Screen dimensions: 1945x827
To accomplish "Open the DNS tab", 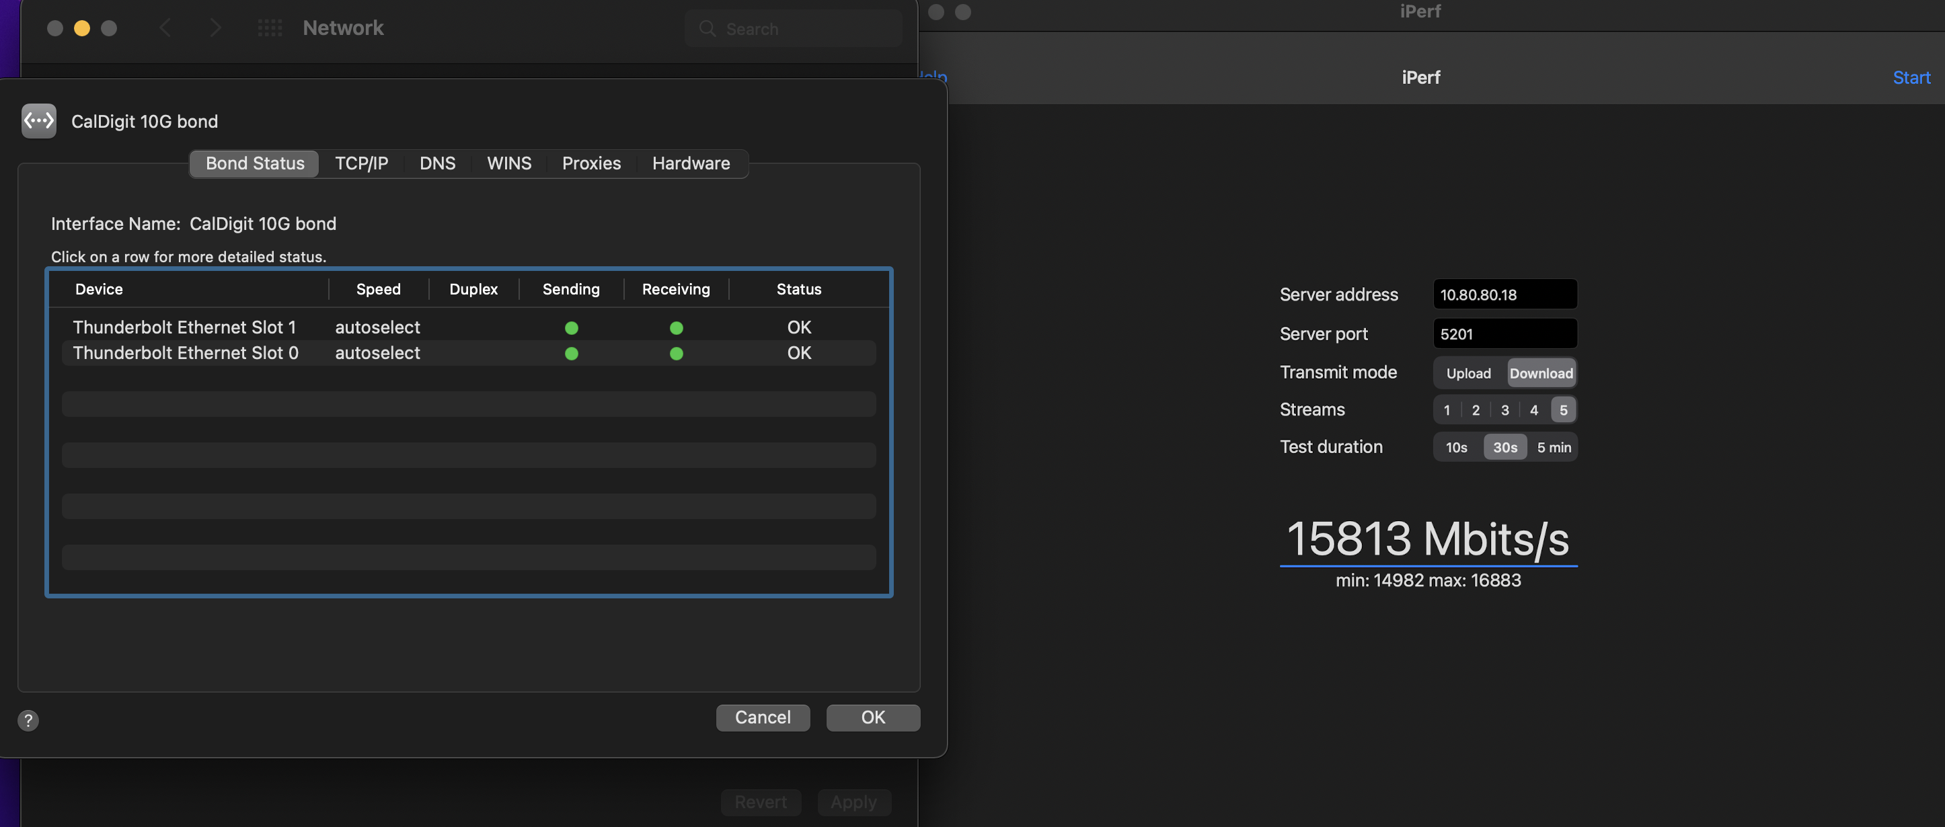I will [x=437, y=163].
